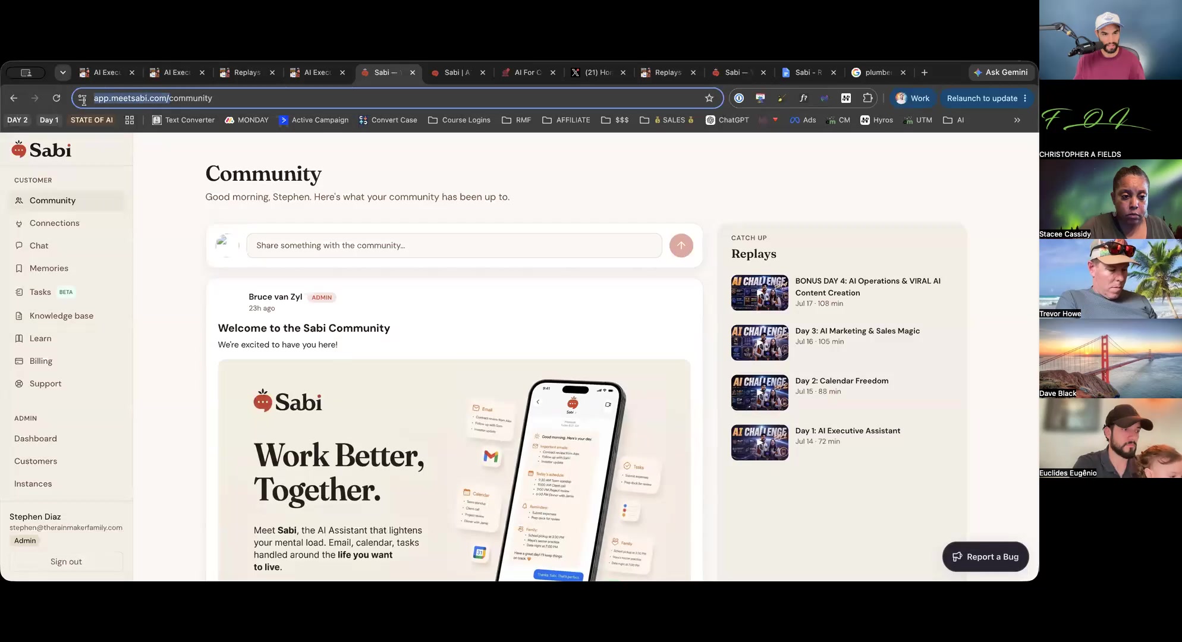The height and width of the screenshot is (642, 1182).
Task: Focus the Share something with community field
Action: coord(454,246)
